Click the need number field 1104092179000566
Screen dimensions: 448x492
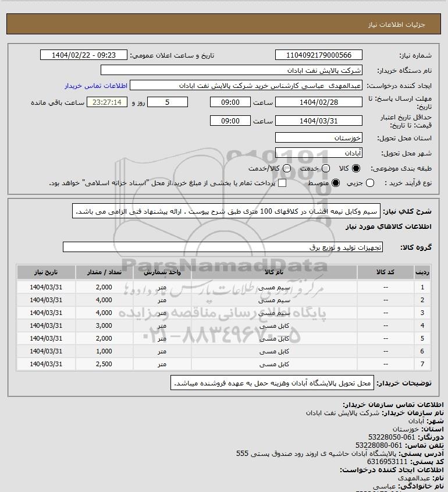click(x=318, y=55)
